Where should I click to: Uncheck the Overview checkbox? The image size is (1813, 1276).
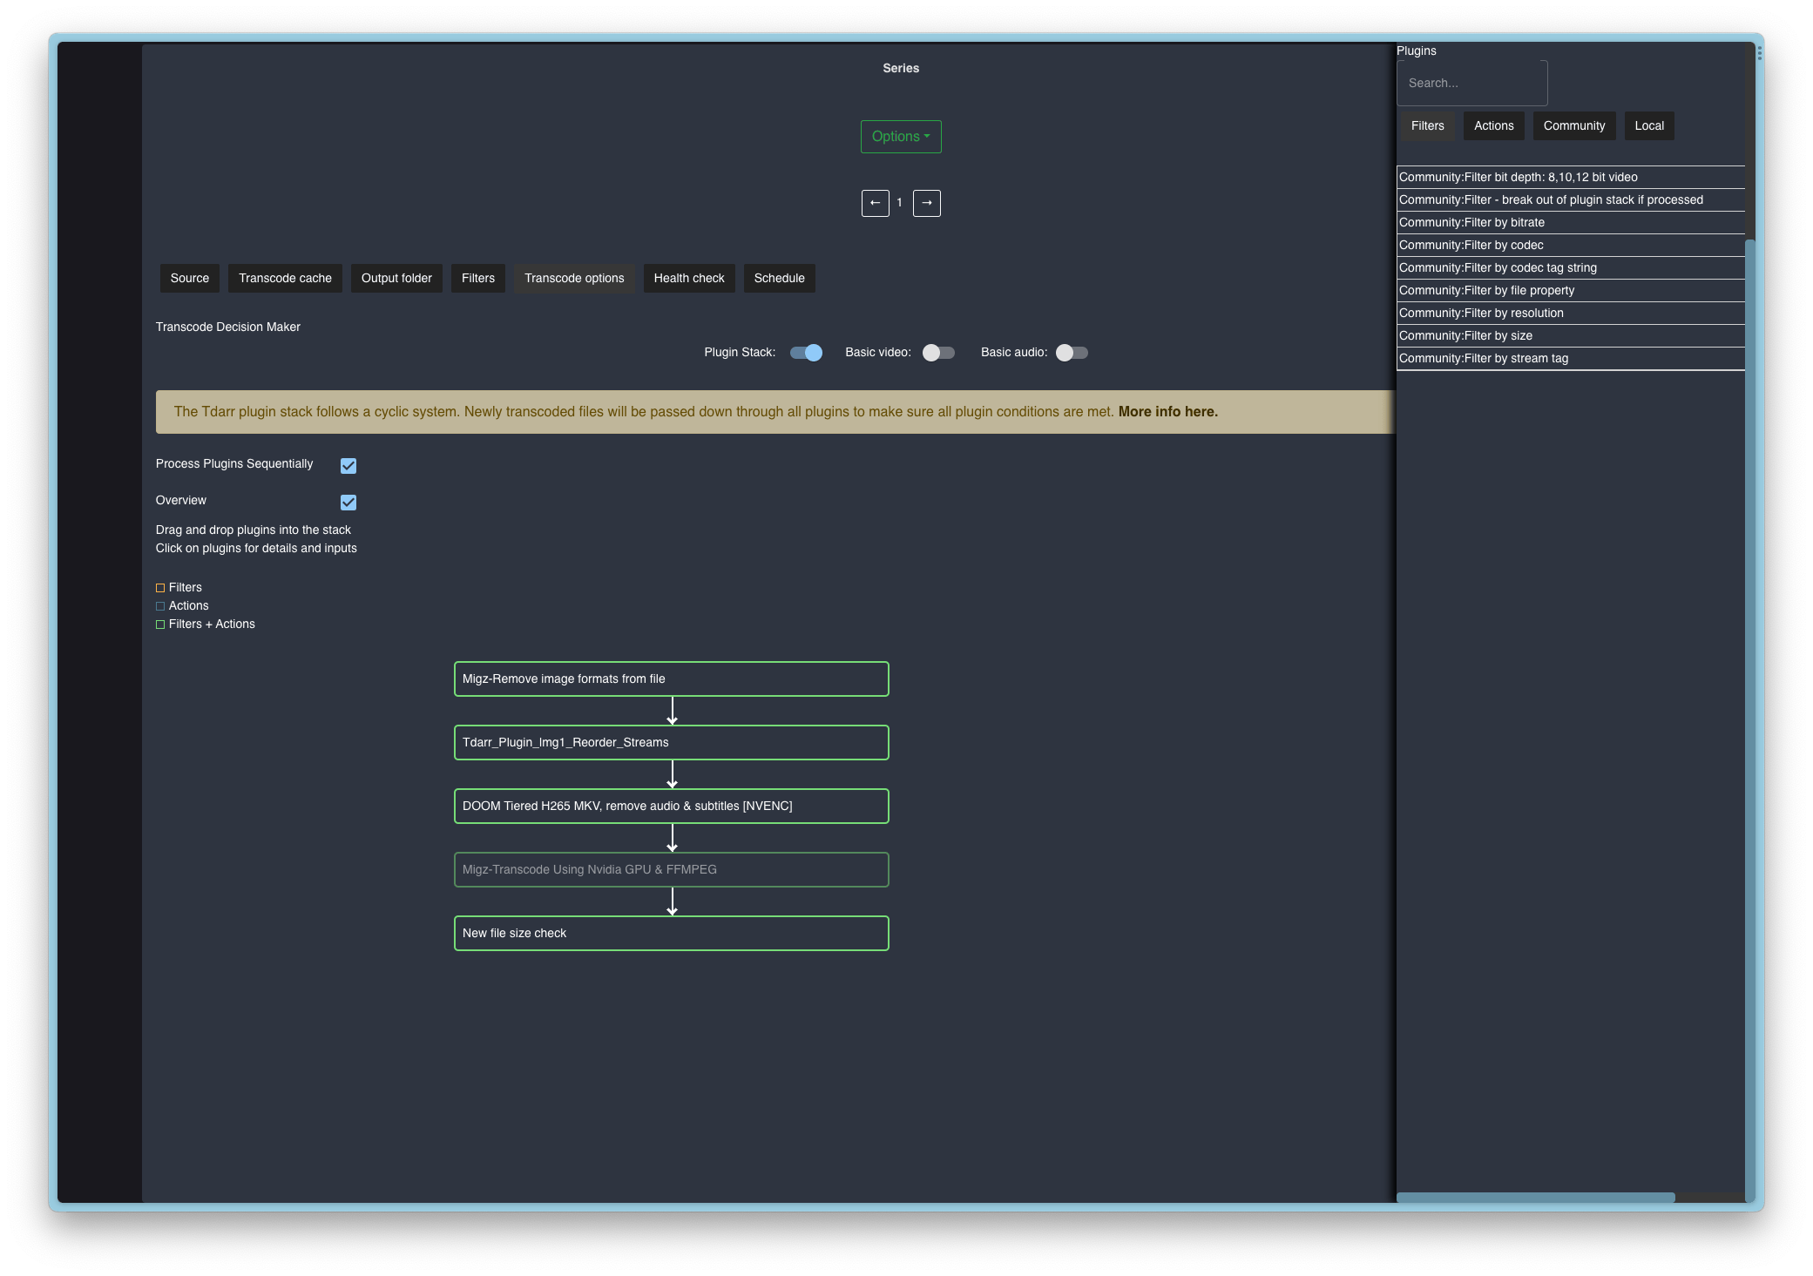click(348, 503)
